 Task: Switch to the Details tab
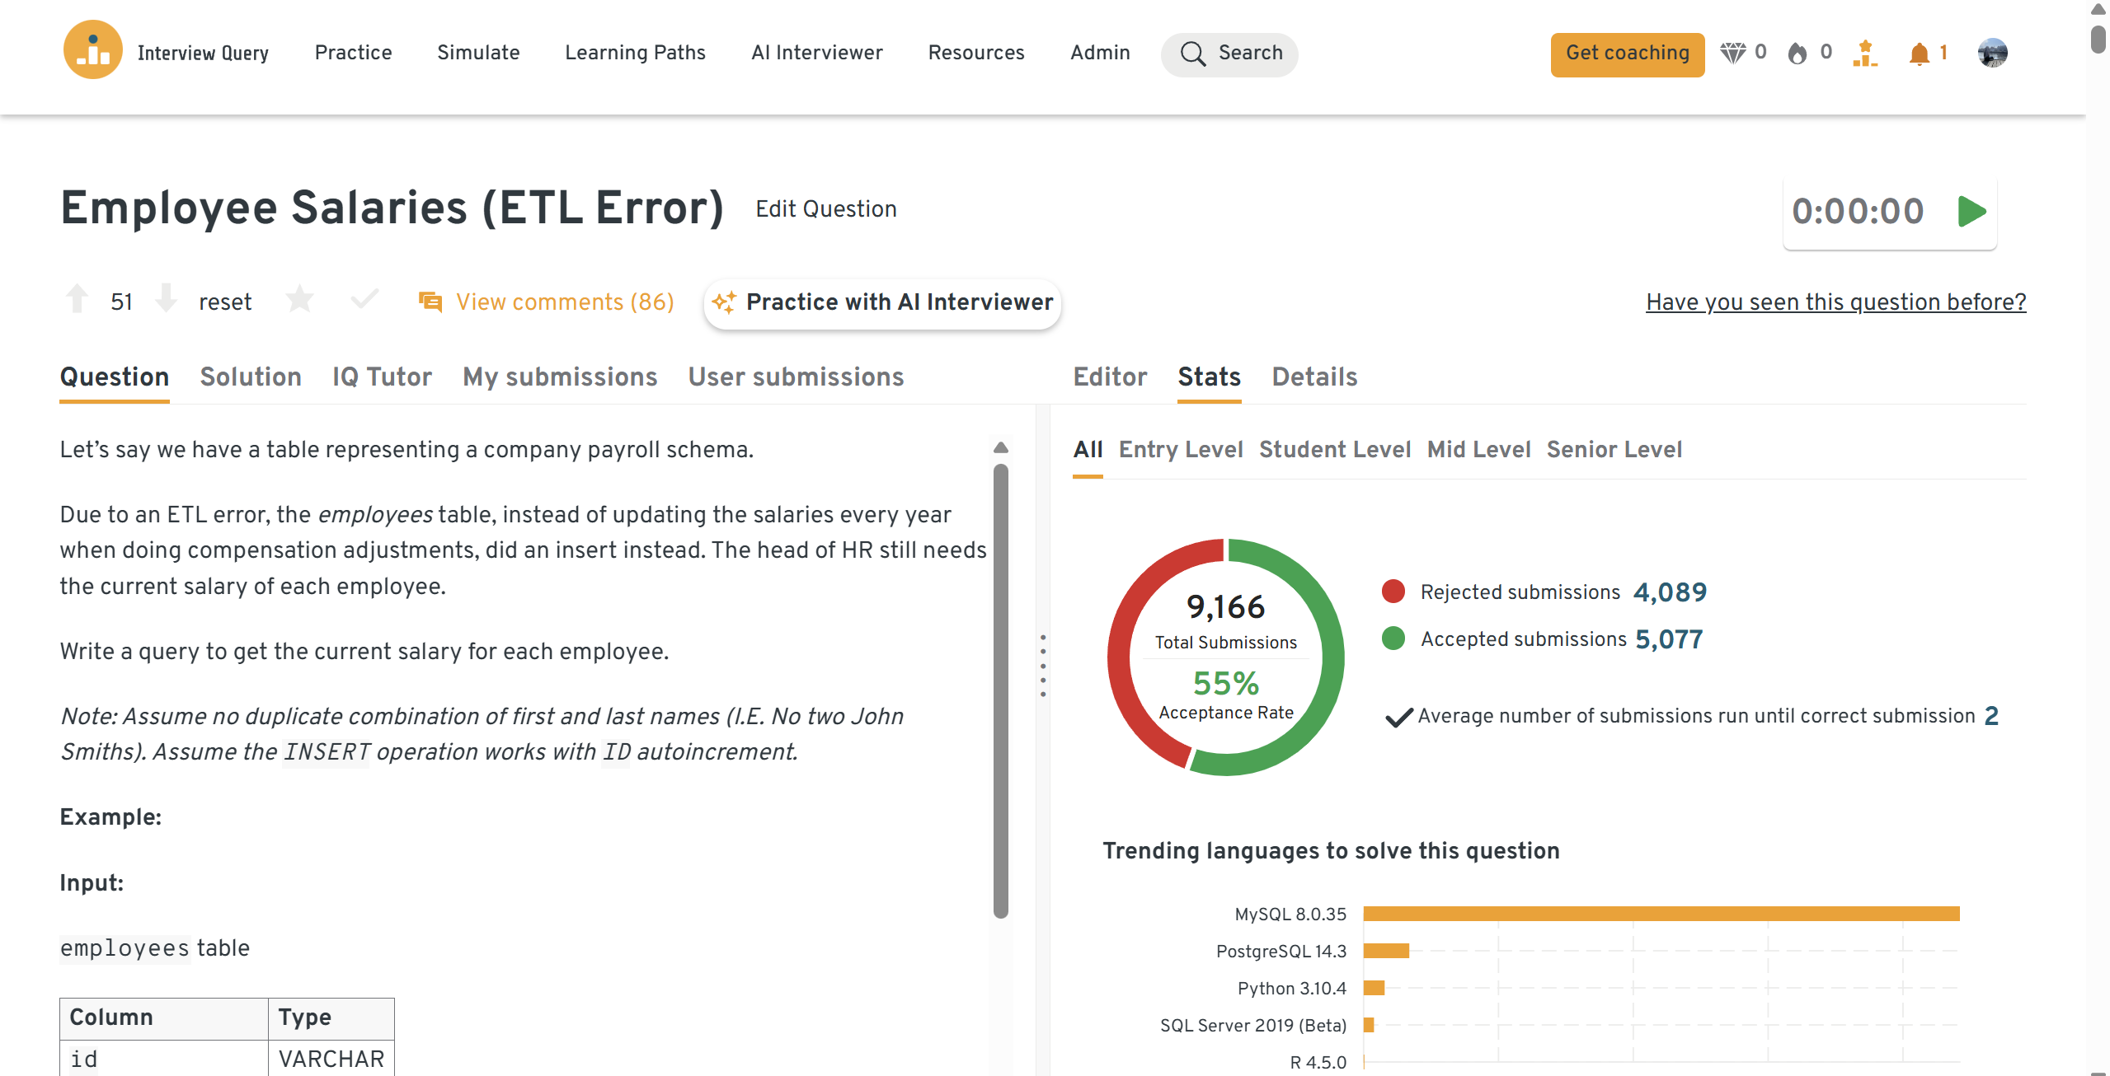1314,377
